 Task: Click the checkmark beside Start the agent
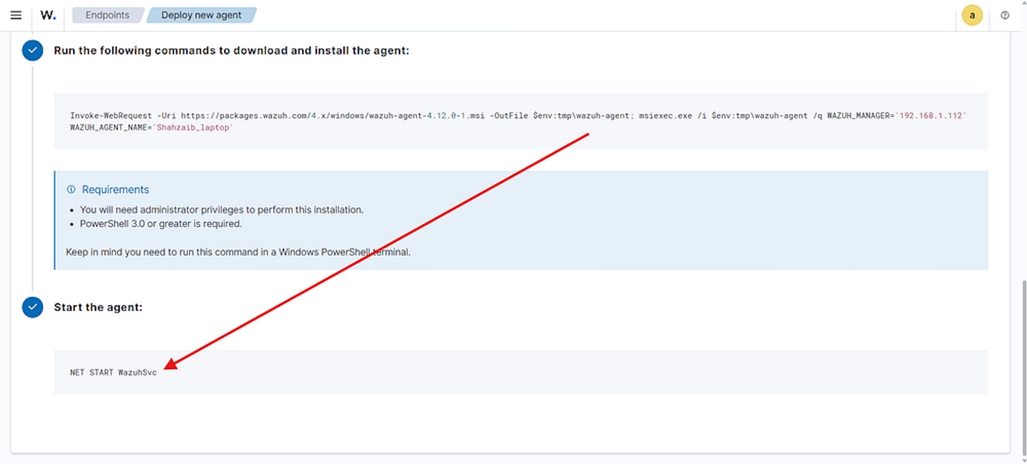[x=33, y=307]
